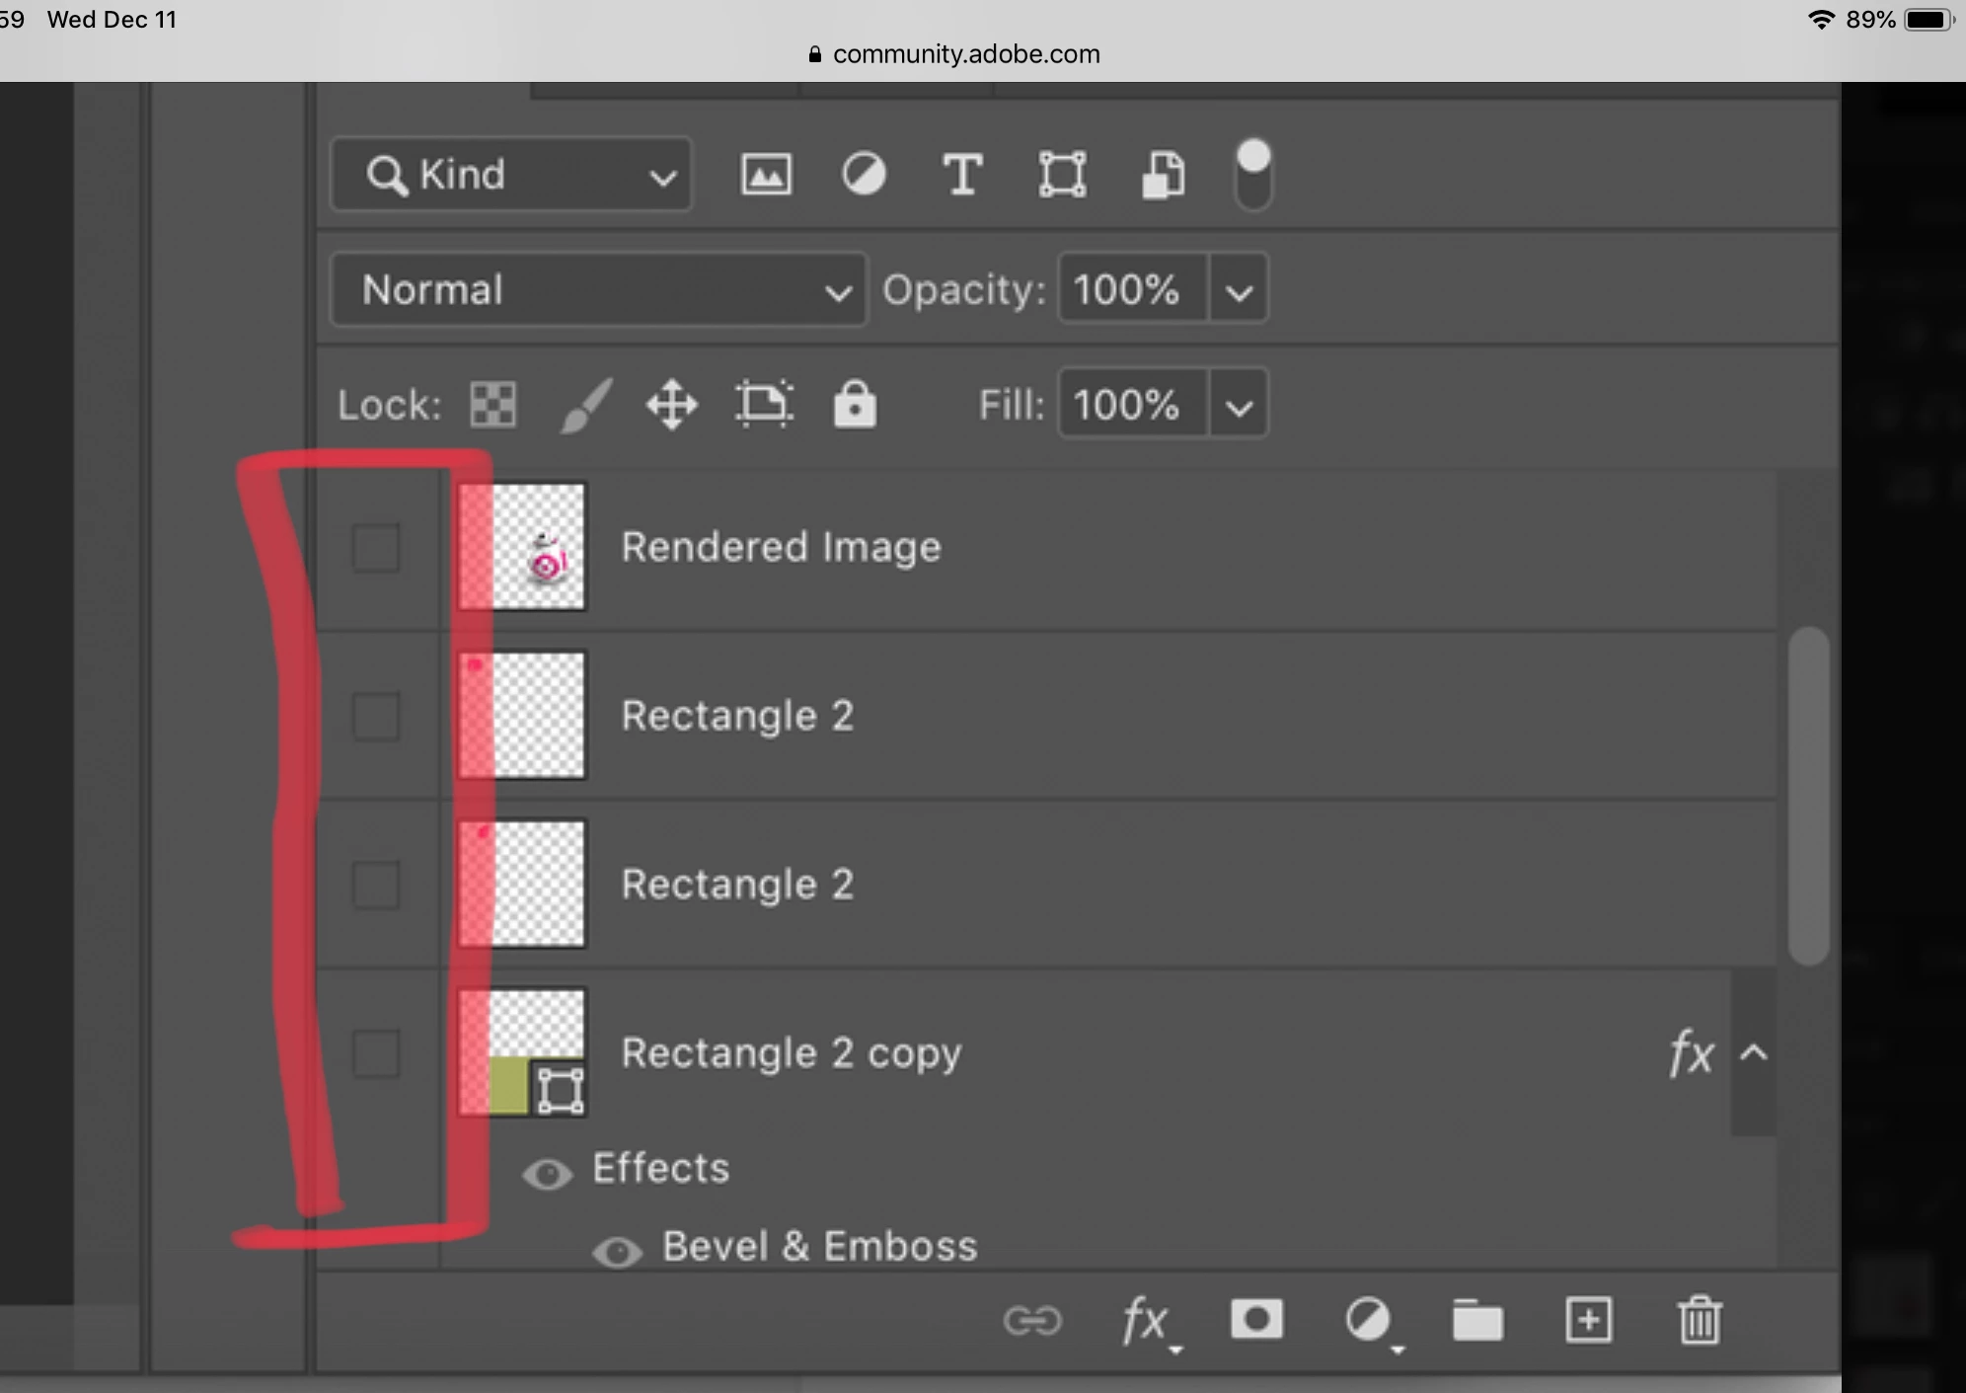Click lock position move icon
This screenshot has width=1966, height=1393.
click(x=672, y=405)
